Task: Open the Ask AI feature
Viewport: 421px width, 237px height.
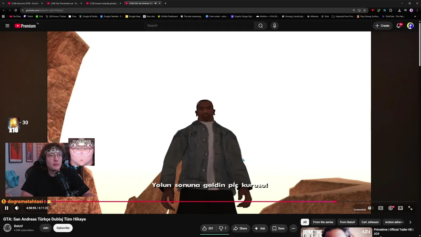Action: (x=260, y=228)
